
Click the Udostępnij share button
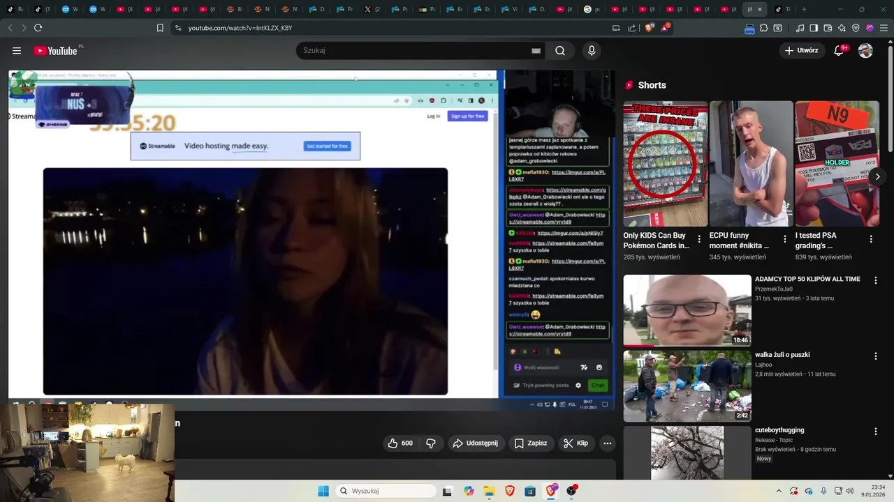click(x=475, y=443)
